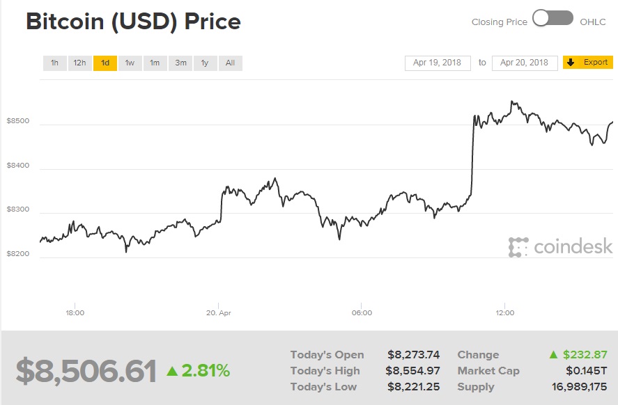Select the 1w time range
The height and width of the screenshot is (405, 618).
coord(129,63)
